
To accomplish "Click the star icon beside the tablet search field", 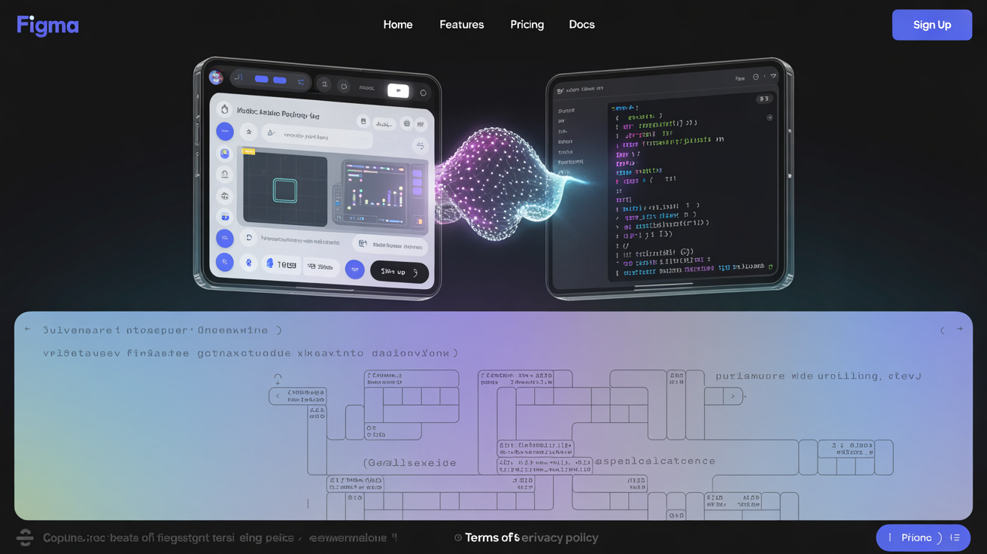I will (x=249, y=132).
